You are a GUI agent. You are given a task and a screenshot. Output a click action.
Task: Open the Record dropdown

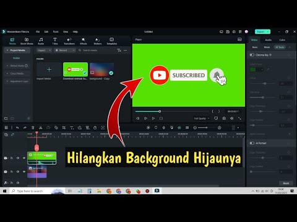point(65,50)
